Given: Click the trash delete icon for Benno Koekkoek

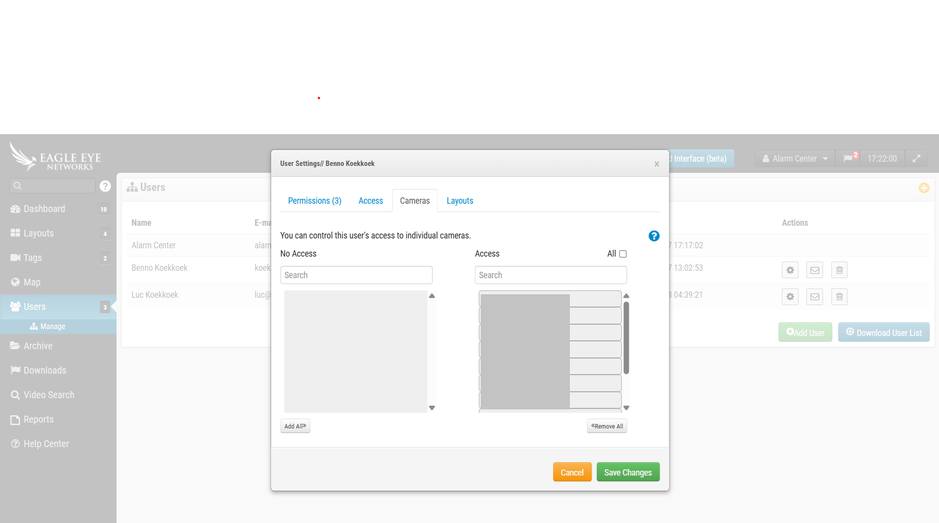Looking at the screenshot, I should tap(839, 270).
